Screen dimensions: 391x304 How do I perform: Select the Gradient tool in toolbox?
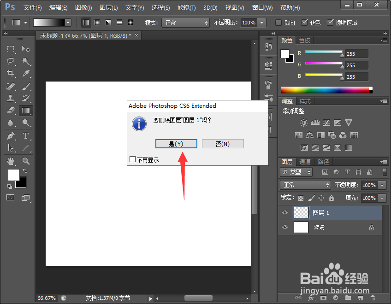point(26,111)
